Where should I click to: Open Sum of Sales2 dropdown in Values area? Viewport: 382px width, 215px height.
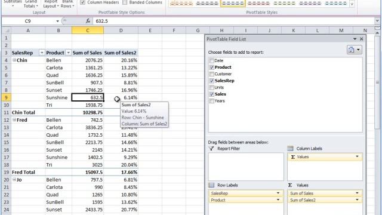pos(357,200)
